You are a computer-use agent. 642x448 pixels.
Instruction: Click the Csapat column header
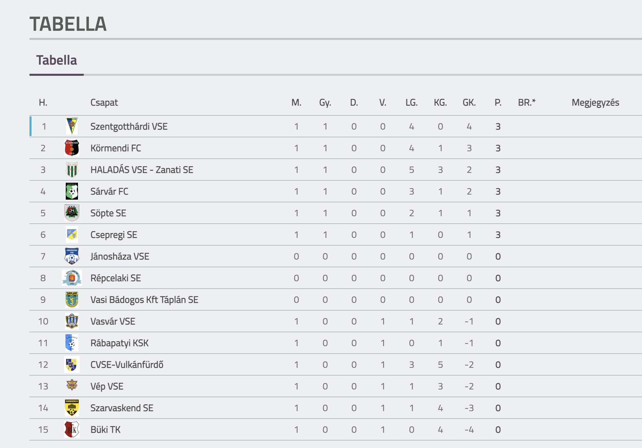pyautogui.click(x=104, y=103)
